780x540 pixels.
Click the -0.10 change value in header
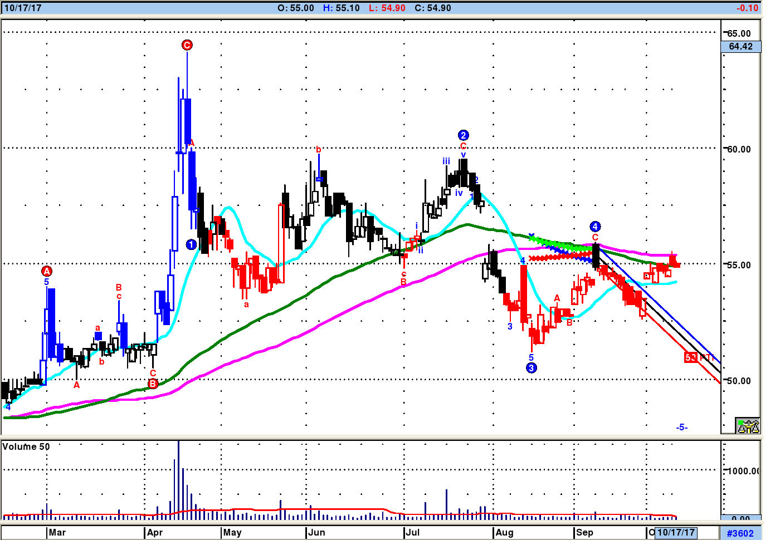tap(747, 8)
